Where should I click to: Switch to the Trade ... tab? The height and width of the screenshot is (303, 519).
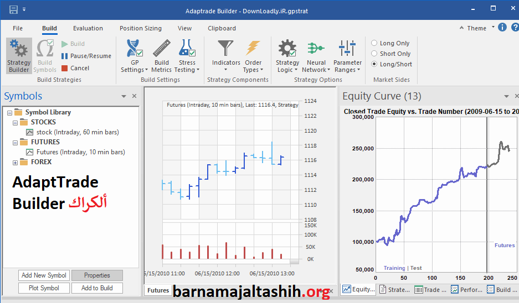tap(430, 289)
